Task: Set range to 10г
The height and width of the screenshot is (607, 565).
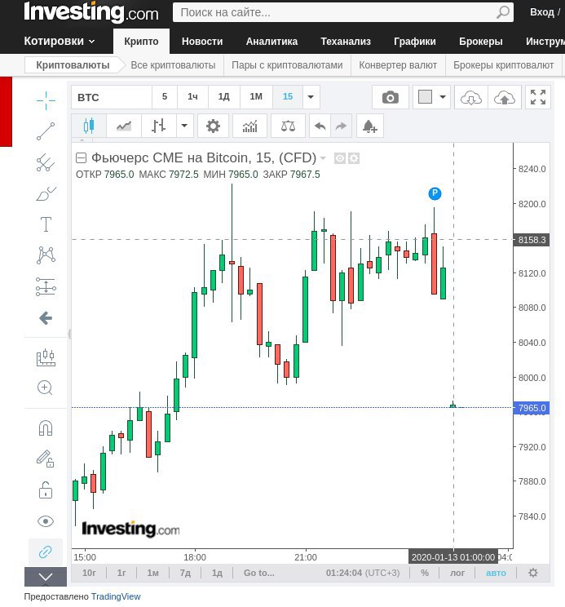Action: [x=89, y=573]
